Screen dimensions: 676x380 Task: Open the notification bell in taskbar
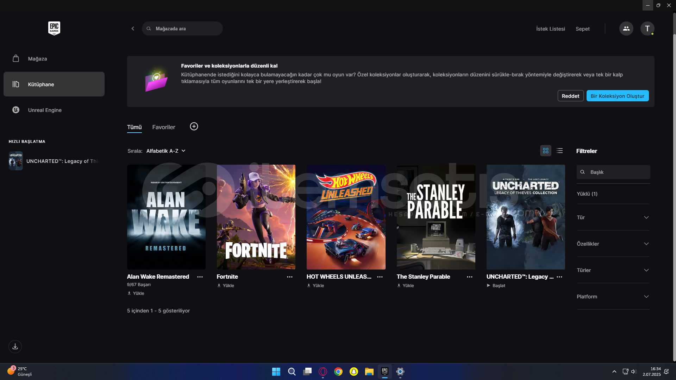tap(666, 372)
